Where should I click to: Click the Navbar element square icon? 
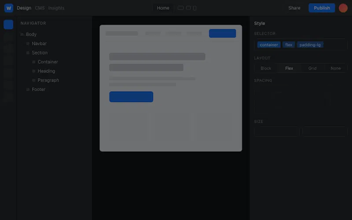pyautogui.click(x=28, y=44)
